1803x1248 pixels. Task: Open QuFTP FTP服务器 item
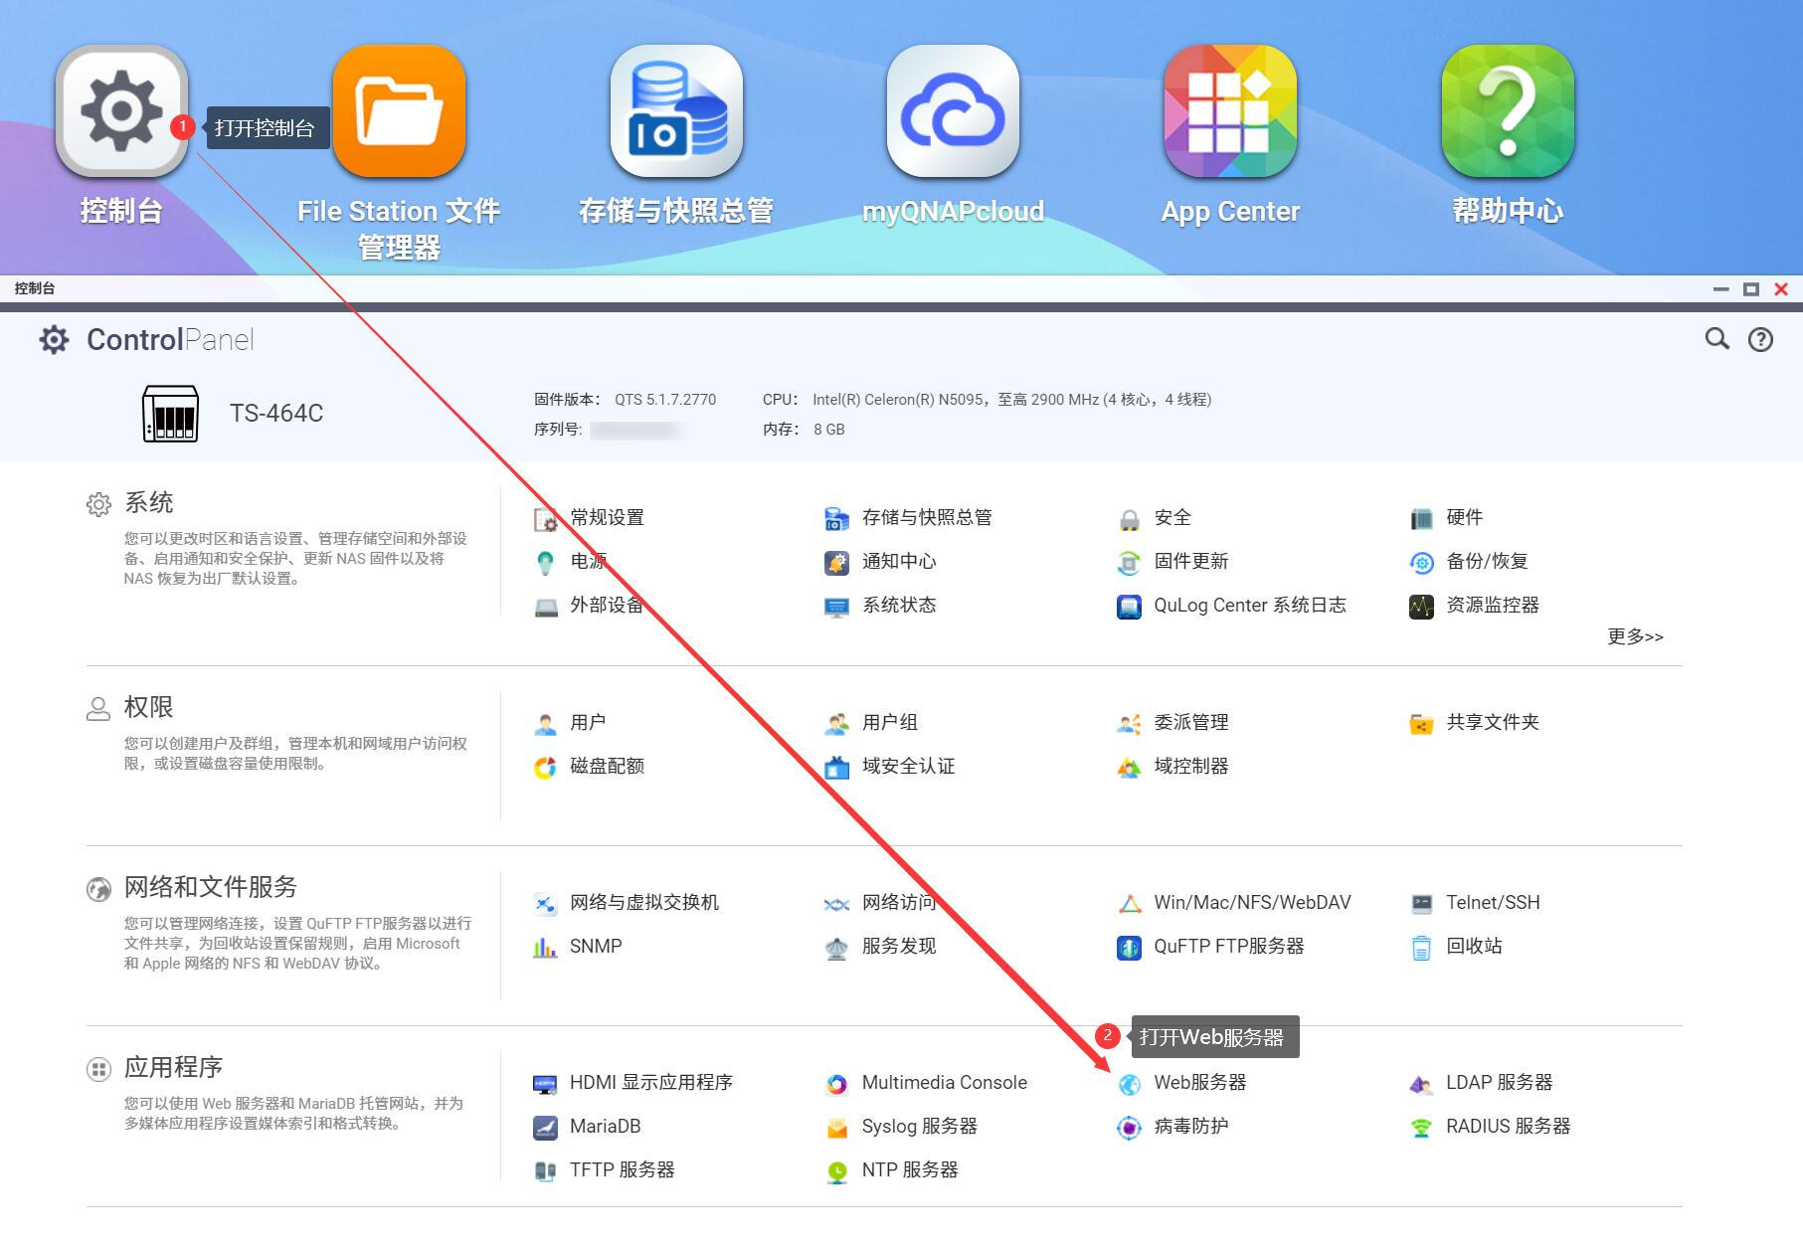(1227, 947)
